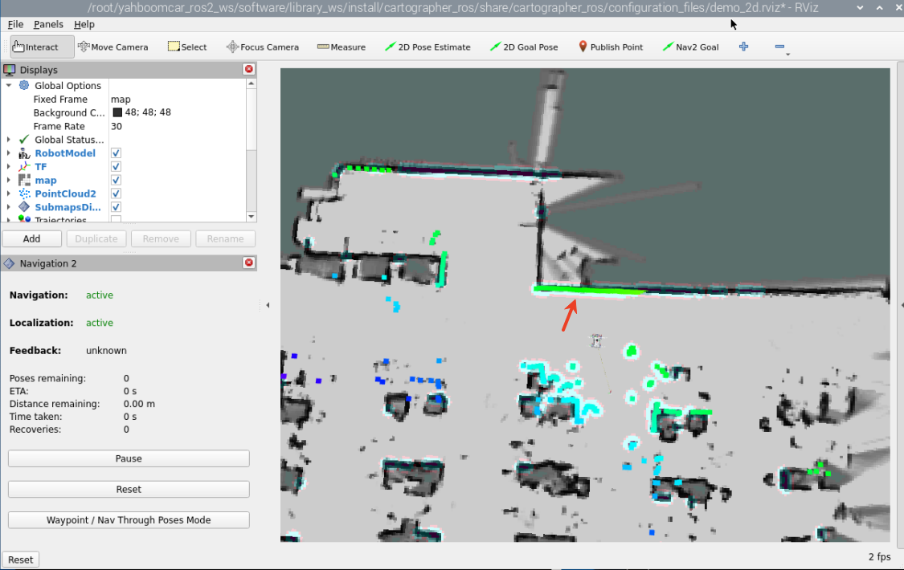904x570 pixels.
Task: Click the Background Color black swatch
Action: point(117,113)
